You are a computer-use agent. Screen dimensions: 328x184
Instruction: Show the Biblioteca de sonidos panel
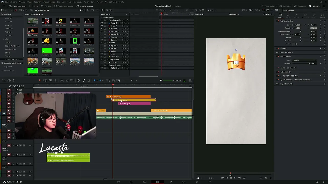[x=64, y=6]
